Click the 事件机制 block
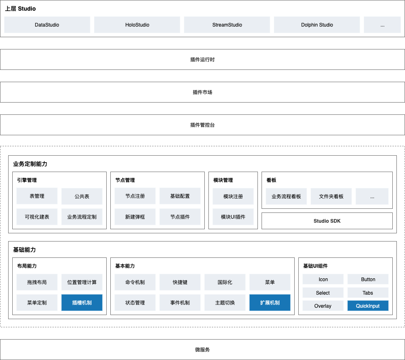 pyautogui.click(x=180, y=302)
